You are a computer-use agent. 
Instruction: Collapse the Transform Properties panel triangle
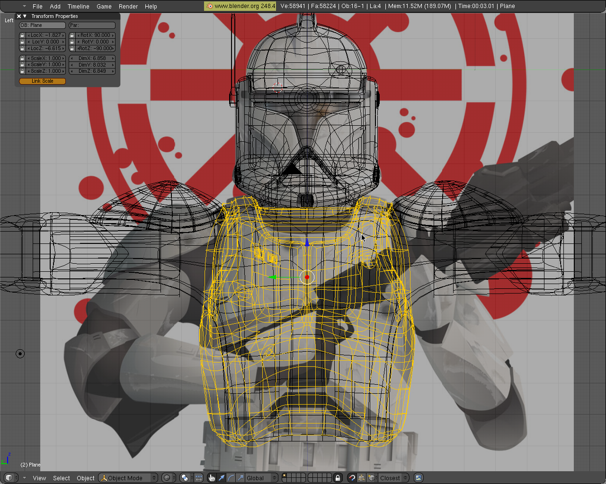click(x=25, y=16)
